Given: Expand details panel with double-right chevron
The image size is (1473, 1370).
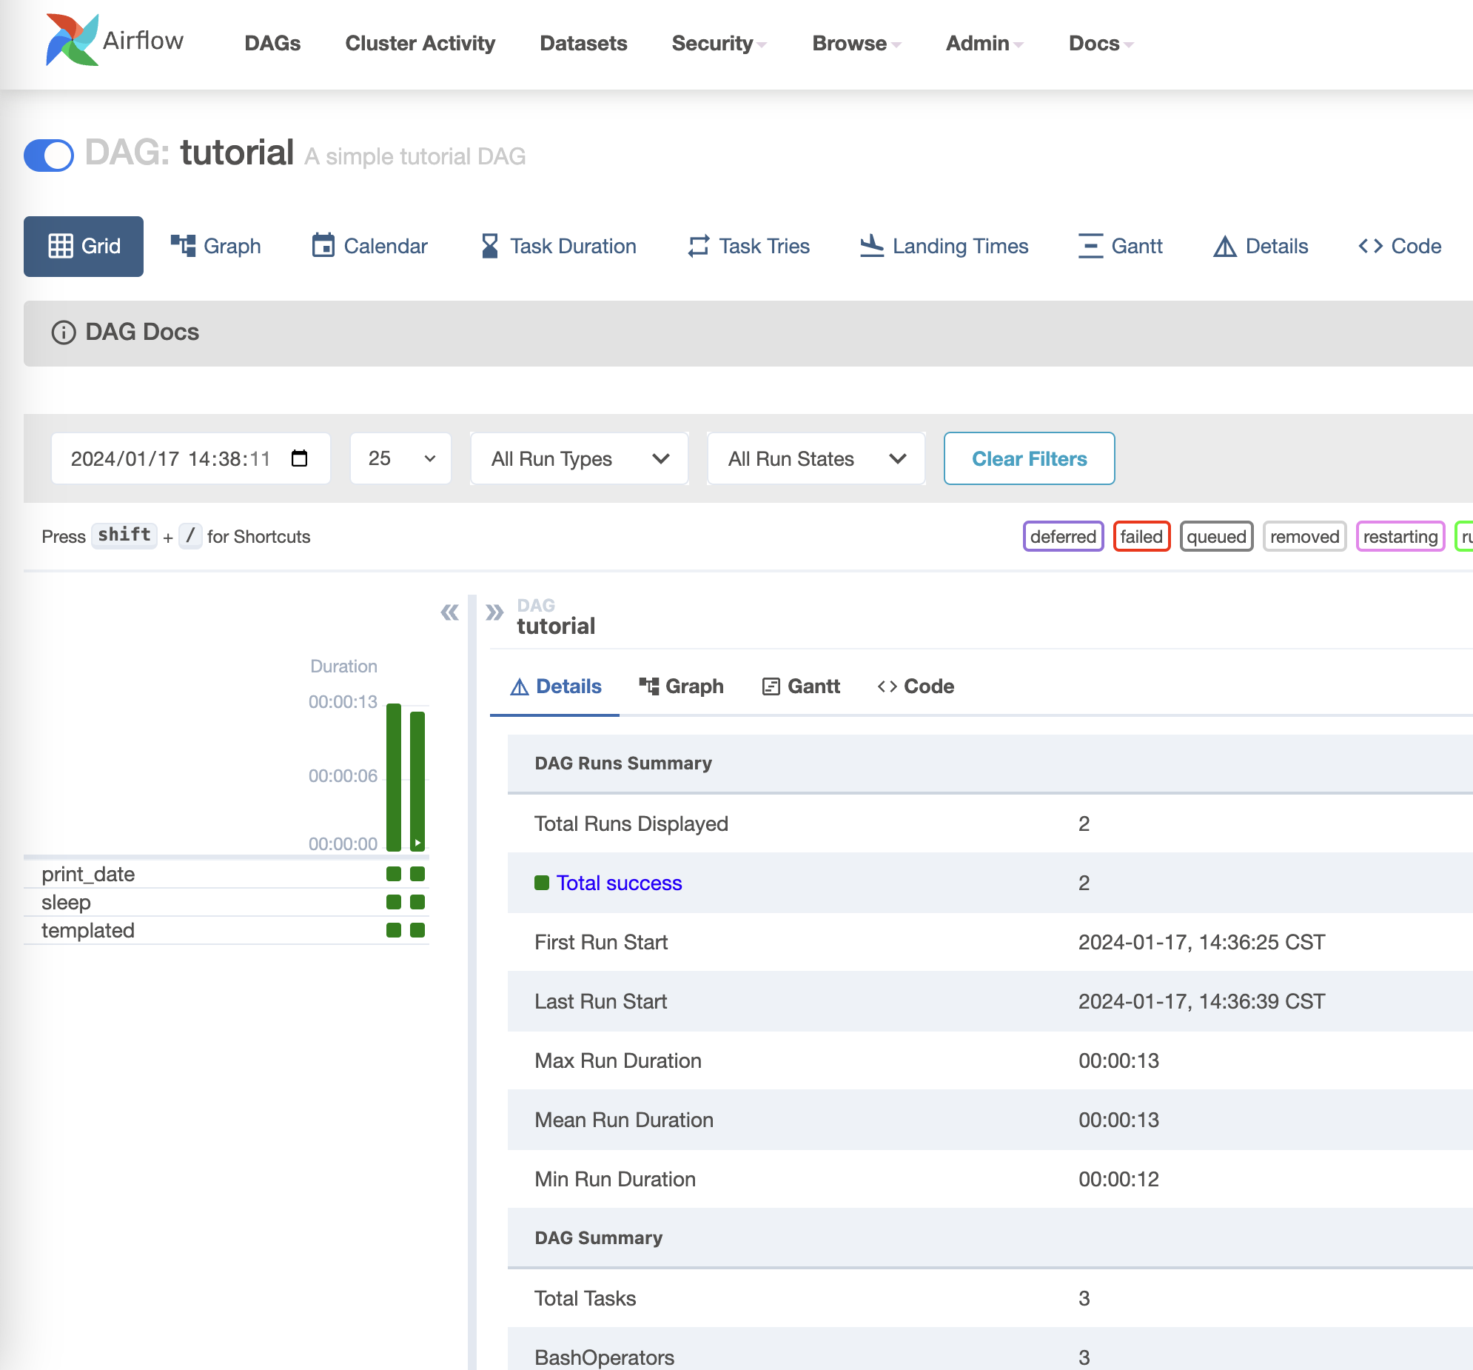Looking at the screenshot, I should [494, 612].
